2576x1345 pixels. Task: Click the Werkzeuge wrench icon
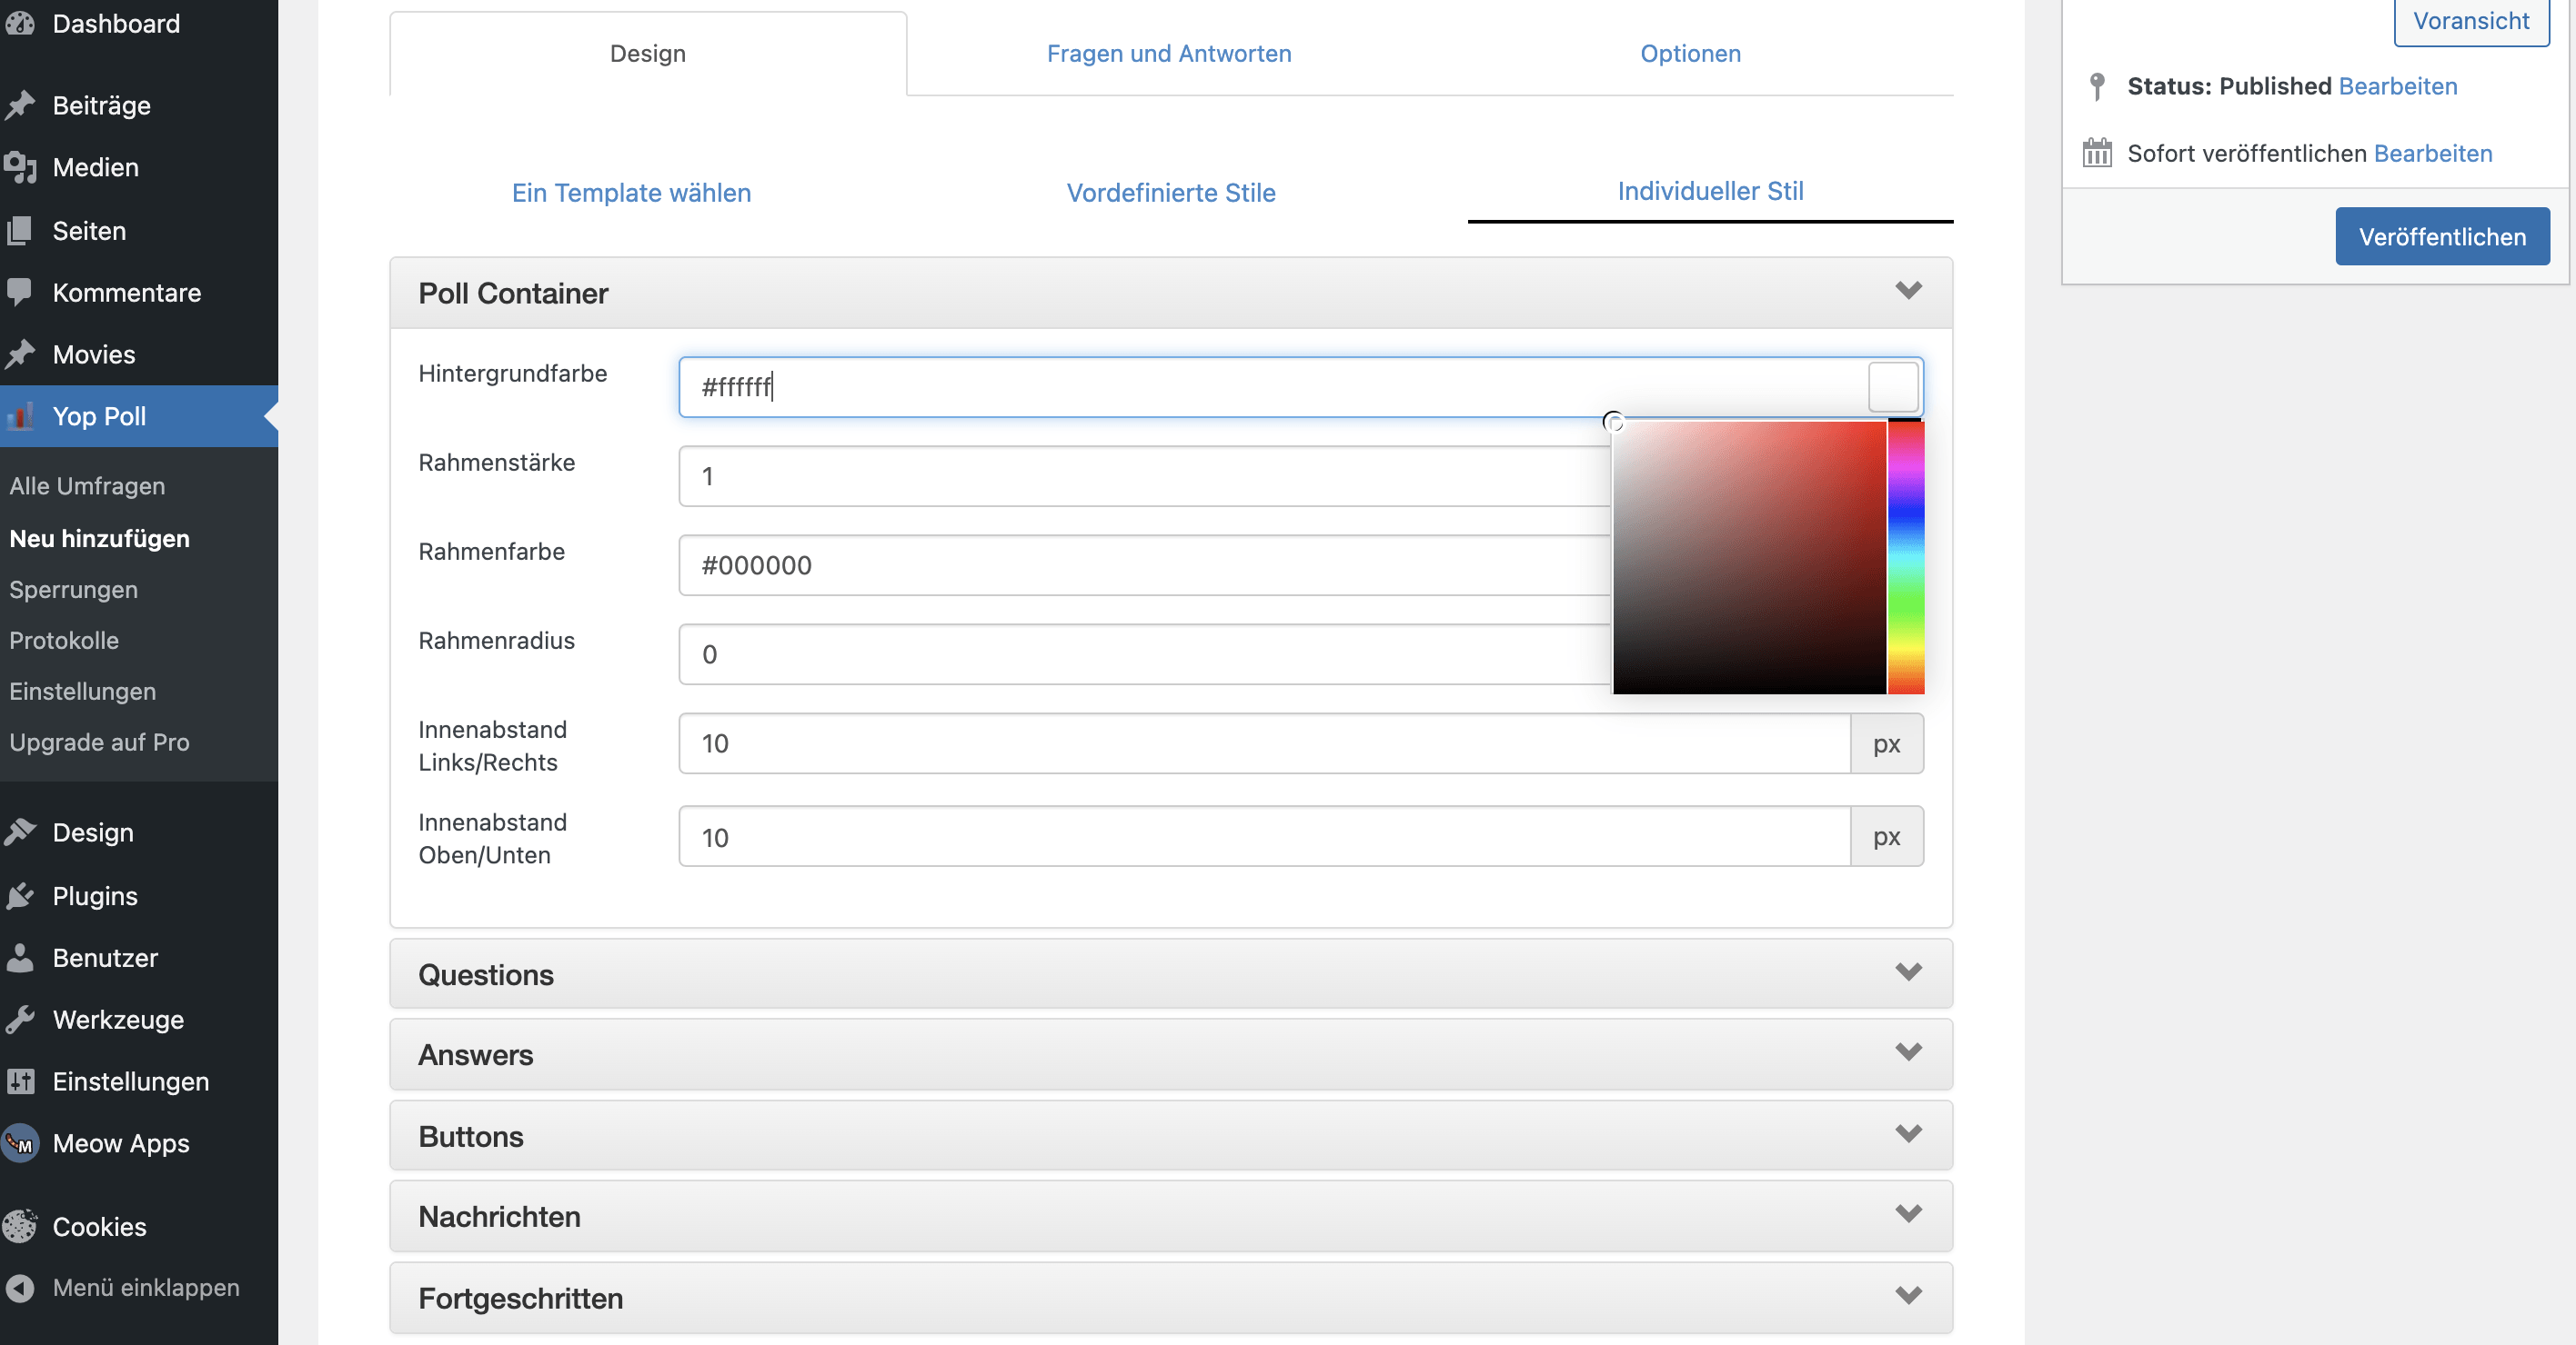[20, 1020]
